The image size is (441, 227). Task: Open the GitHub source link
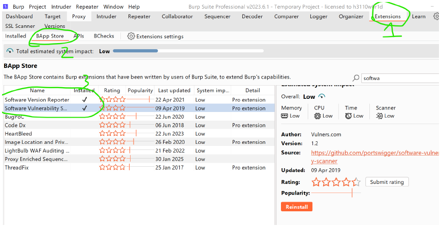pos(374,157)
